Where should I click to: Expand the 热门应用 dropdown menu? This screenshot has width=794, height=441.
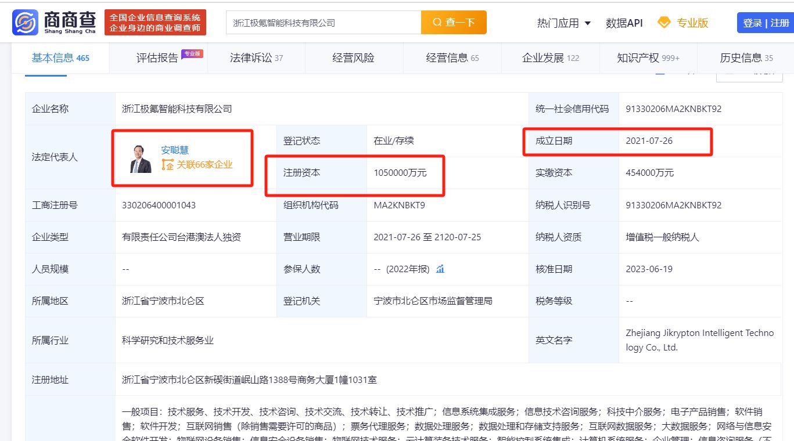tap(564, 23)
